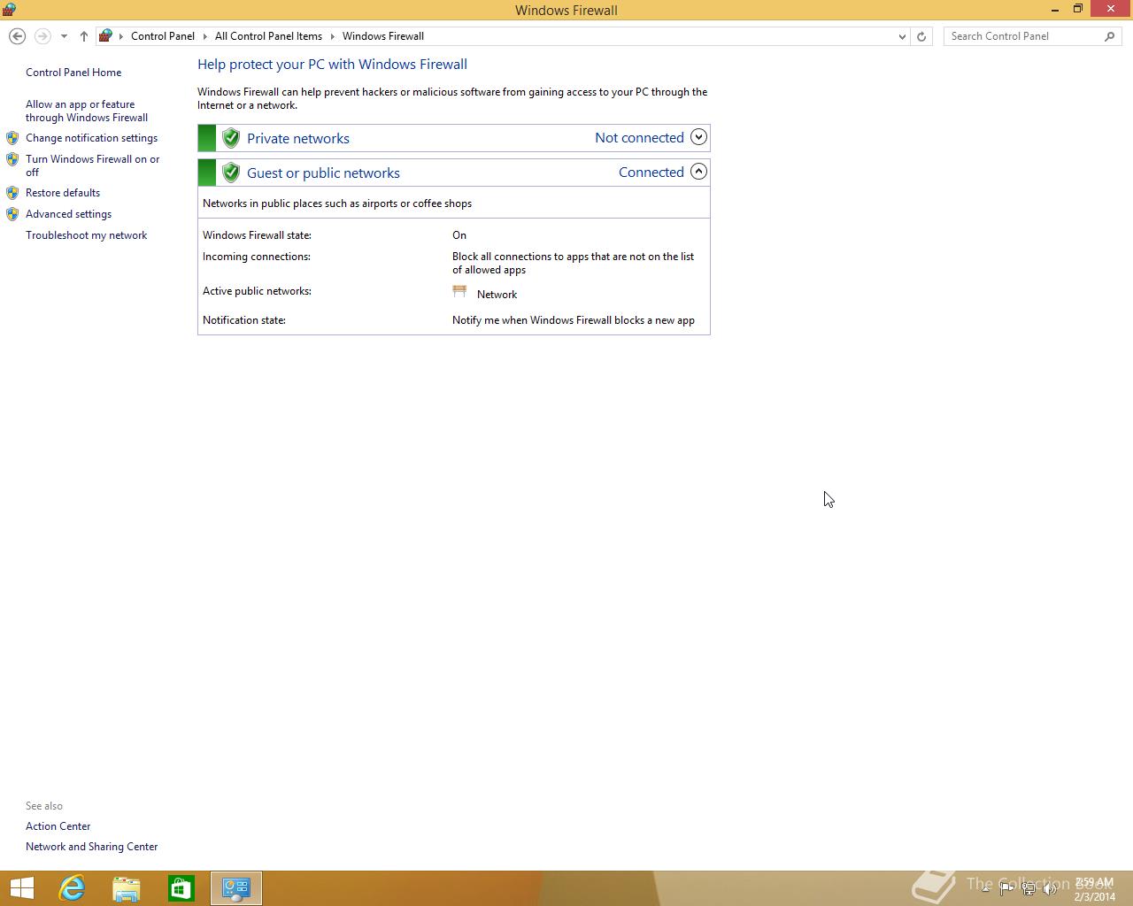The image size is (1133, 906).
Task: Go up one level with Up arrow
Action: [84, 36]
